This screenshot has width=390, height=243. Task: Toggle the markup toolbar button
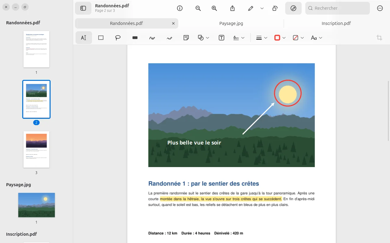tap(293, 8)
